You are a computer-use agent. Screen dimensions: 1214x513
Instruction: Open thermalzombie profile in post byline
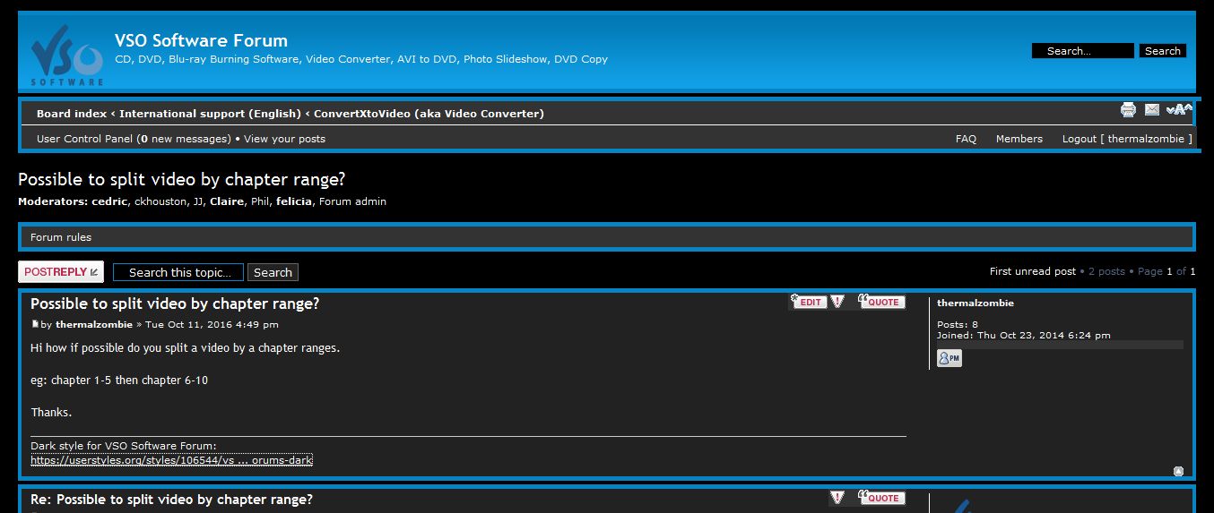pyautogui.click(x=94, y=324)
